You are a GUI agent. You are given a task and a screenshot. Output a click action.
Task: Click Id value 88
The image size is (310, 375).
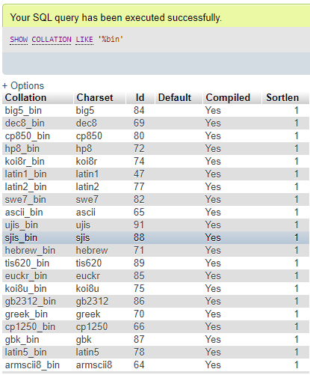tap(139, 238)
